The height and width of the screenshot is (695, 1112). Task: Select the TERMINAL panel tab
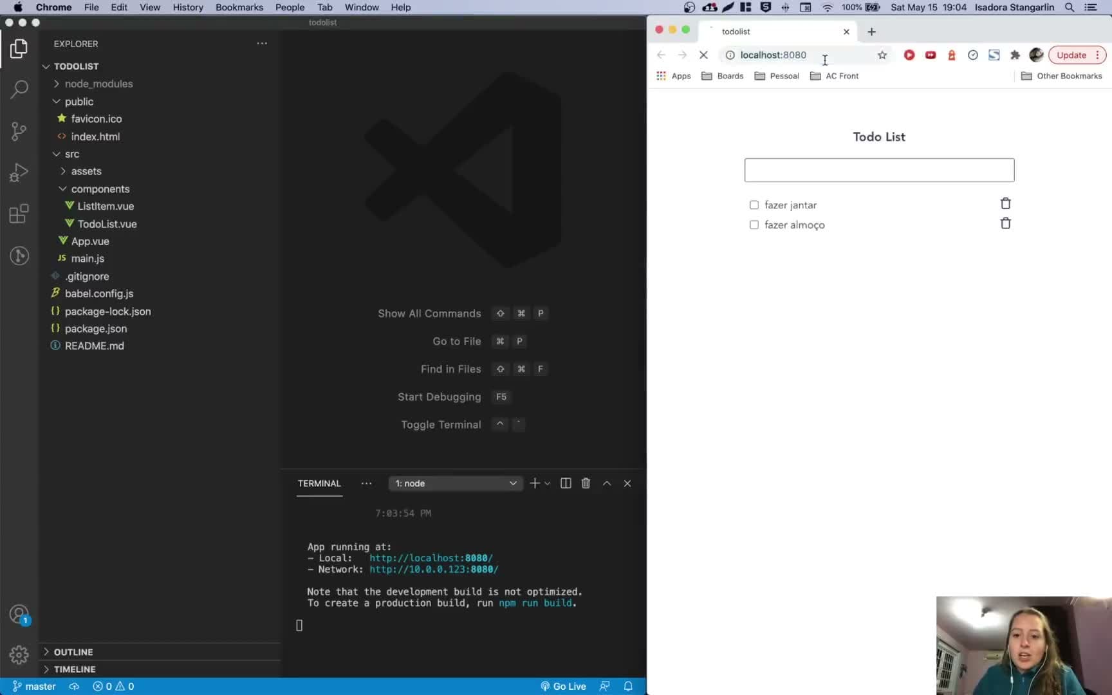[x=319, y=483]
